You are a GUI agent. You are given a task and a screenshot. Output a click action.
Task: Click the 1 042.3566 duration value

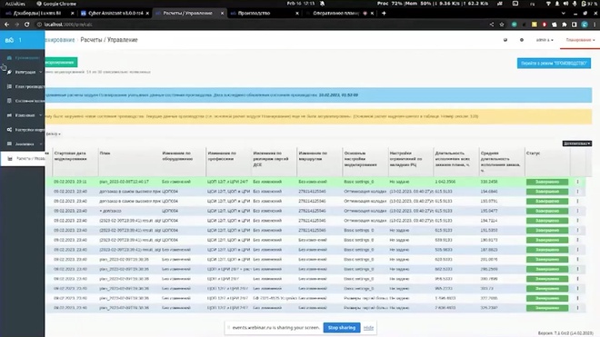click(x=445, y=182)
